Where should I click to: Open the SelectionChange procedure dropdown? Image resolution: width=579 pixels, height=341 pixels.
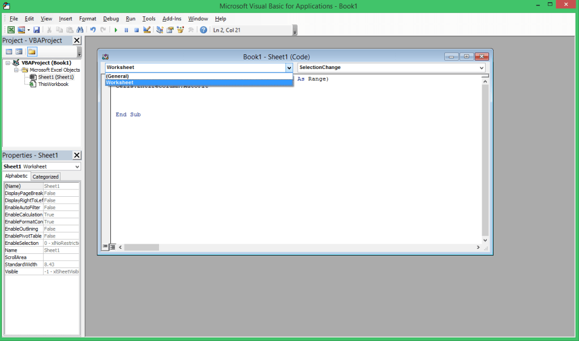tap(482, 68)
